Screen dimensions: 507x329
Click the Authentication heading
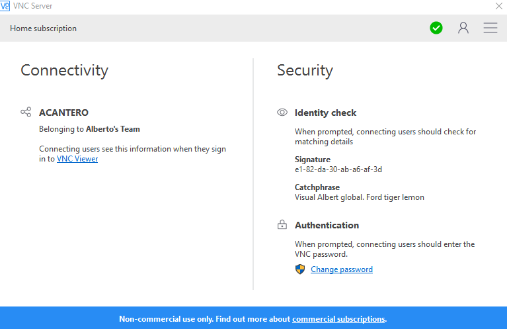coord(327,225)
